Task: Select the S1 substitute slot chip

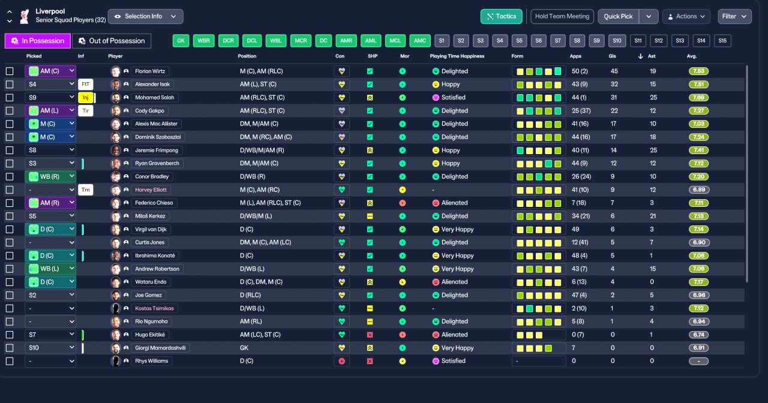Action: [442, 41]
